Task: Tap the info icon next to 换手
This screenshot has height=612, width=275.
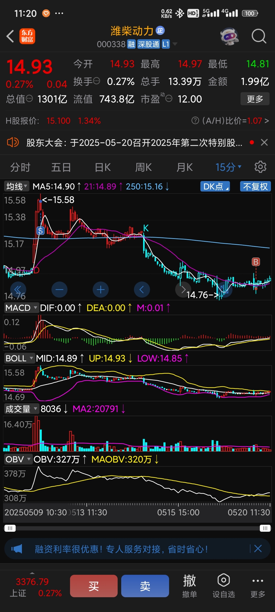Action: point(97,81)
